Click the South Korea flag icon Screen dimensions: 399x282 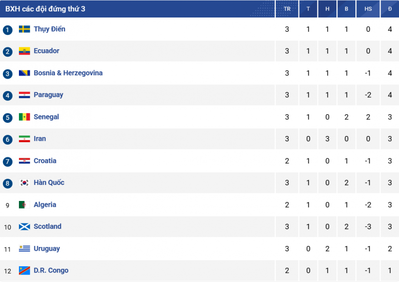click(25, 183)
